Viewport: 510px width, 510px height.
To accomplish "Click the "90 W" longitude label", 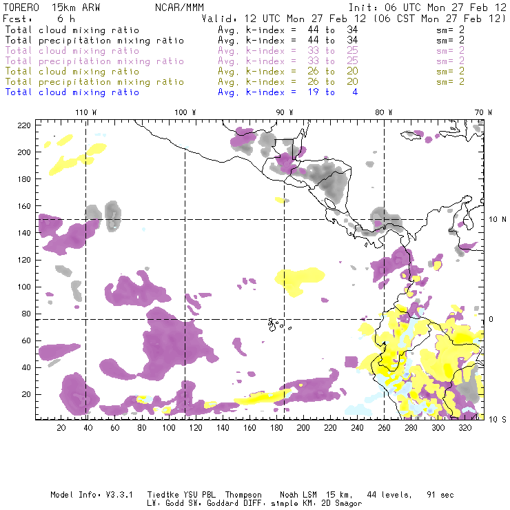I will [284, 112].
